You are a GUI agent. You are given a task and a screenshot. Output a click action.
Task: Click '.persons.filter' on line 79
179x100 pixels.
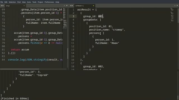point(28,43)
